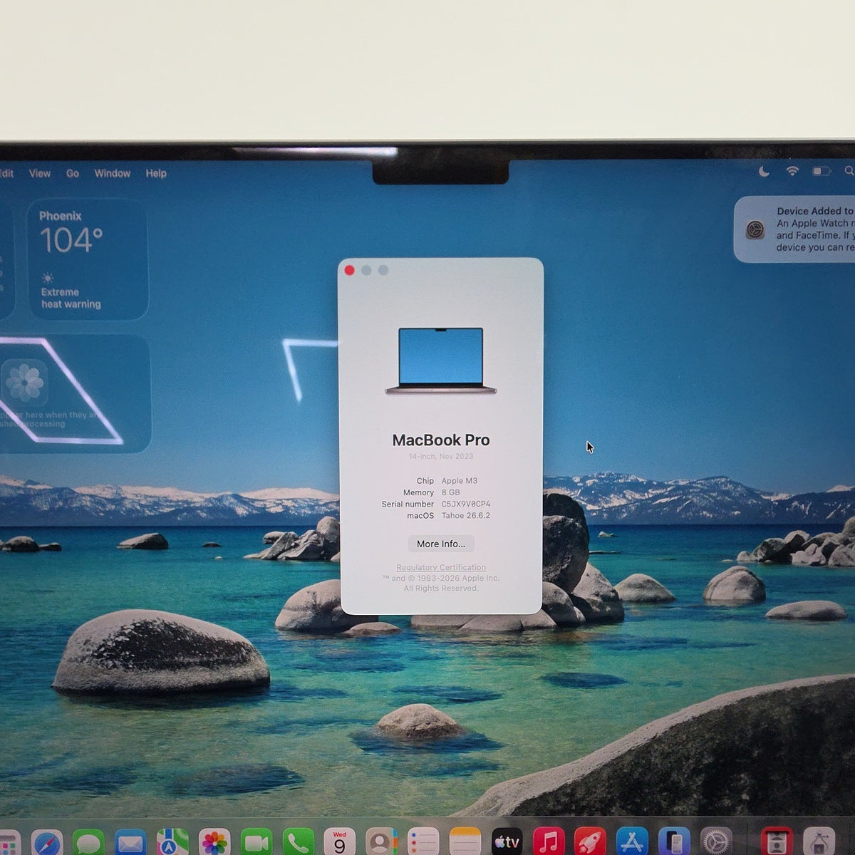
Task: Open Calendar showing Wed 9 in Dock
Action: pos(340,844)
